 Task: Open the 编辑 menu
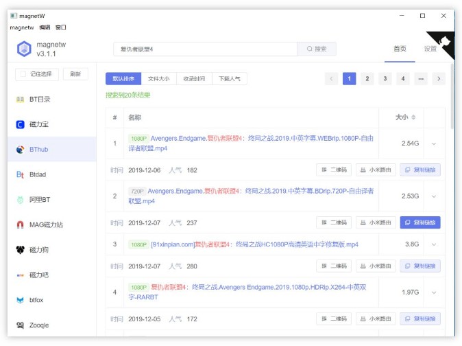pyautogui.click(x=45, y=27)
